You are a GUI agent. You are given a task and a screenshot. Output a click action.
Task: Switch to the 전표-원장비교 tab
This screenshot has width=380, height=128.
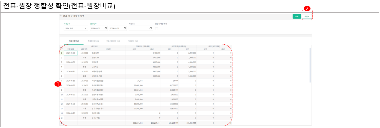coord(74,41)
